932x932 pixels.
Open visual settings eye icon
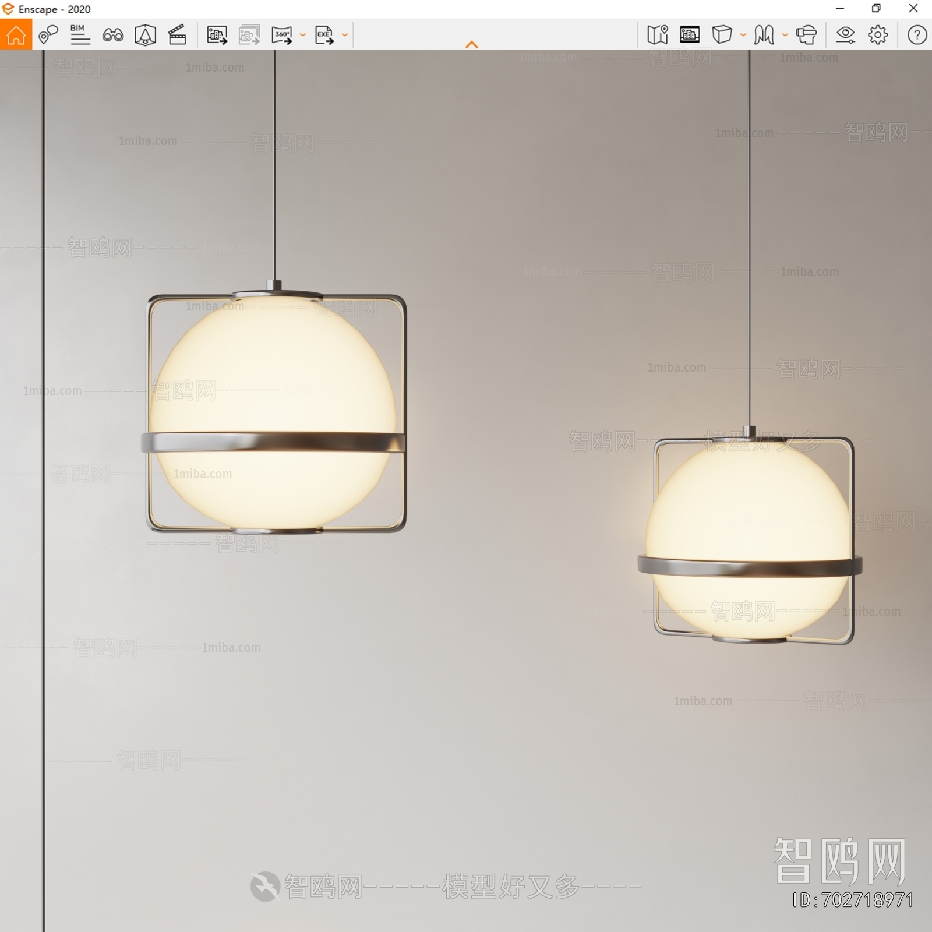pyautogui.click(x=845, y=35)
